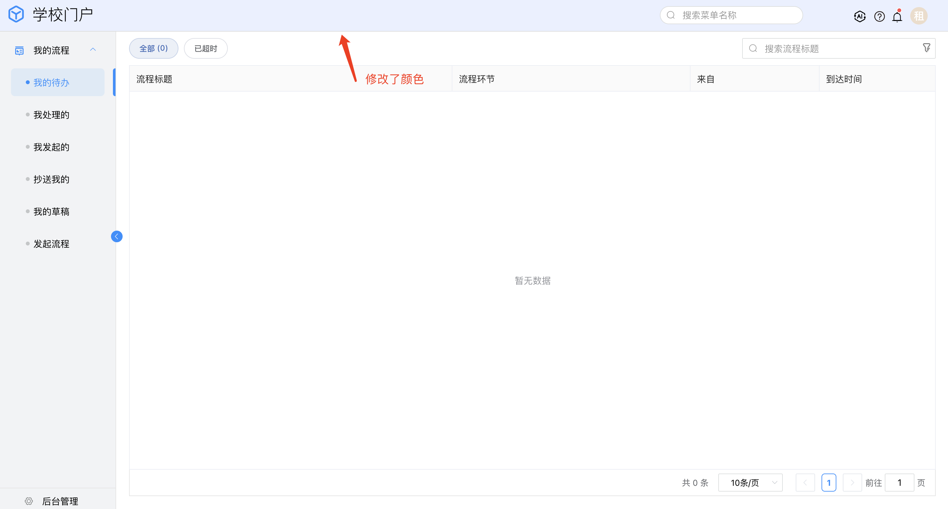The image size is (948, 509).
Task: Click the 后台管理 gear icon
Action: [29, 501]
